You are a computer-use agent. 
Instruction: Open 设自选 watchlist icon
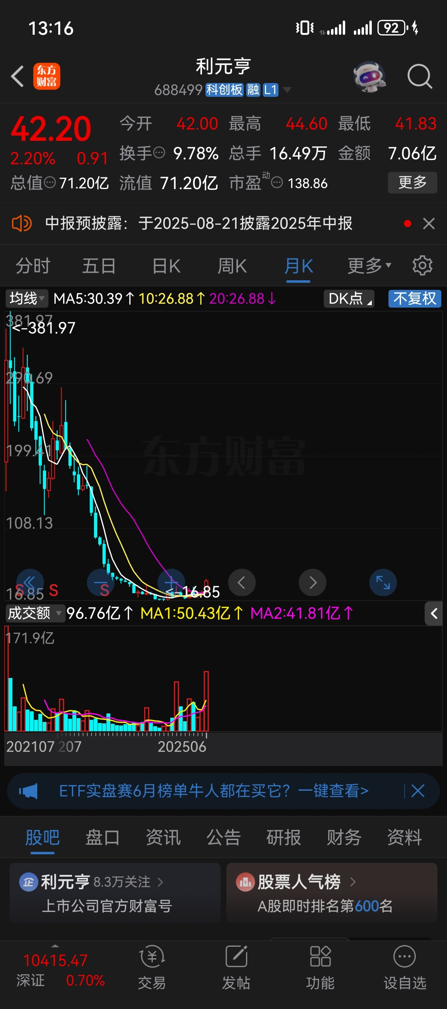pyautogui.click(x=405, y=967)
